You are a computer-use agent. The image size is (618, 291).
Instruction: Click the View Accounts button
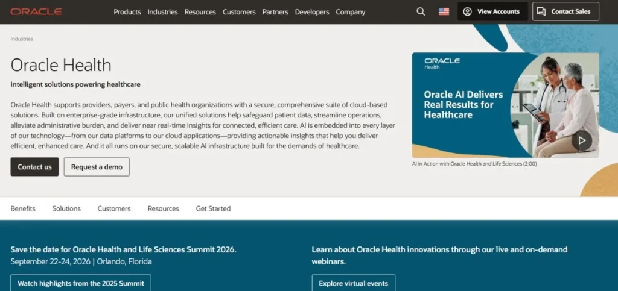click(x=492, y=11)
